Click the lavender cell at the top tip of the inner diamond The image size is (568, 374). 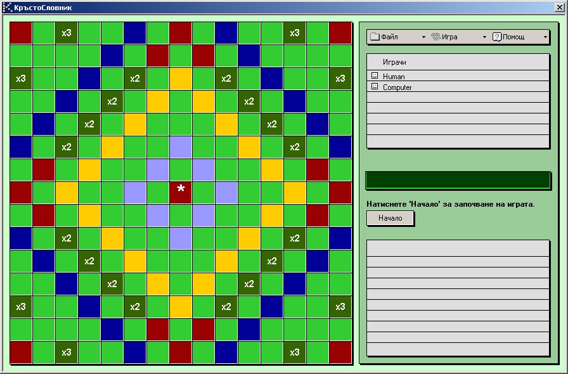181,147
